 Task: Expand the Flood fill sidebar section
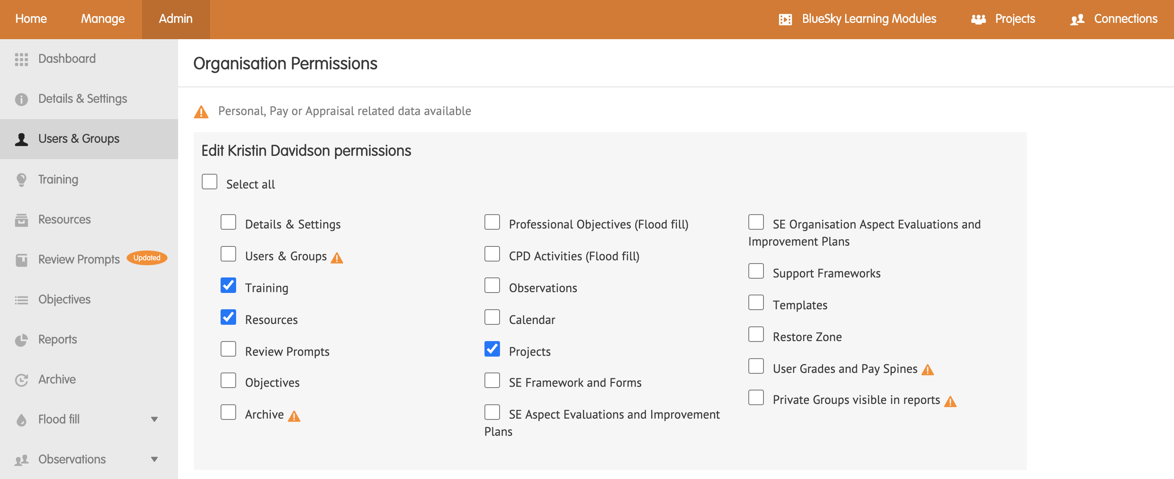pos(154,419)
